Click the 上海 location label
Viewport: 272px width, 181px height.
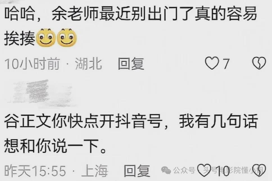point(95,171)
